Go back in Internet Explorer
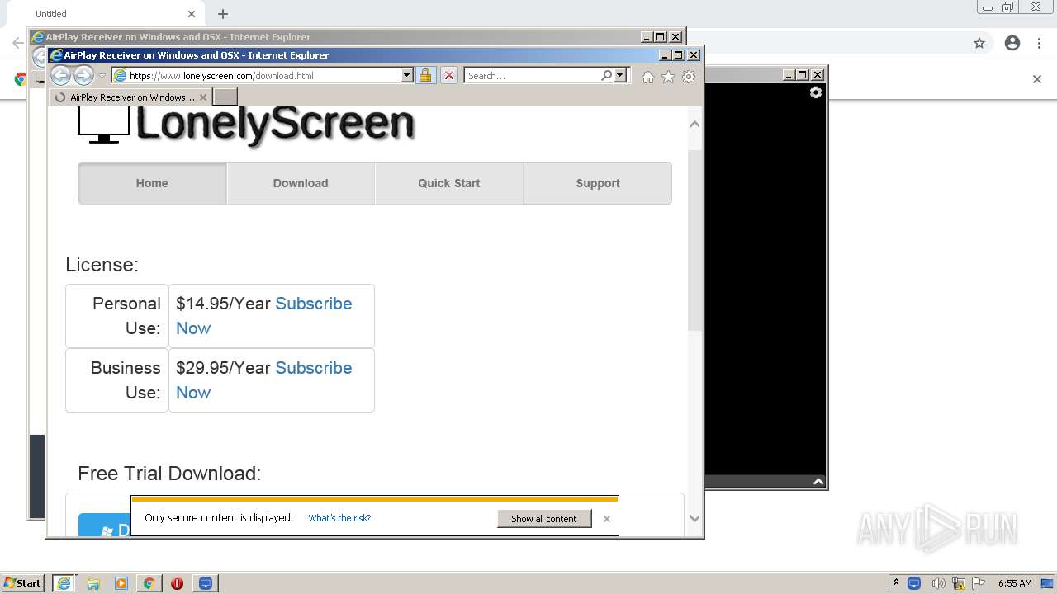1057x594 pixels. pos(60,76)
